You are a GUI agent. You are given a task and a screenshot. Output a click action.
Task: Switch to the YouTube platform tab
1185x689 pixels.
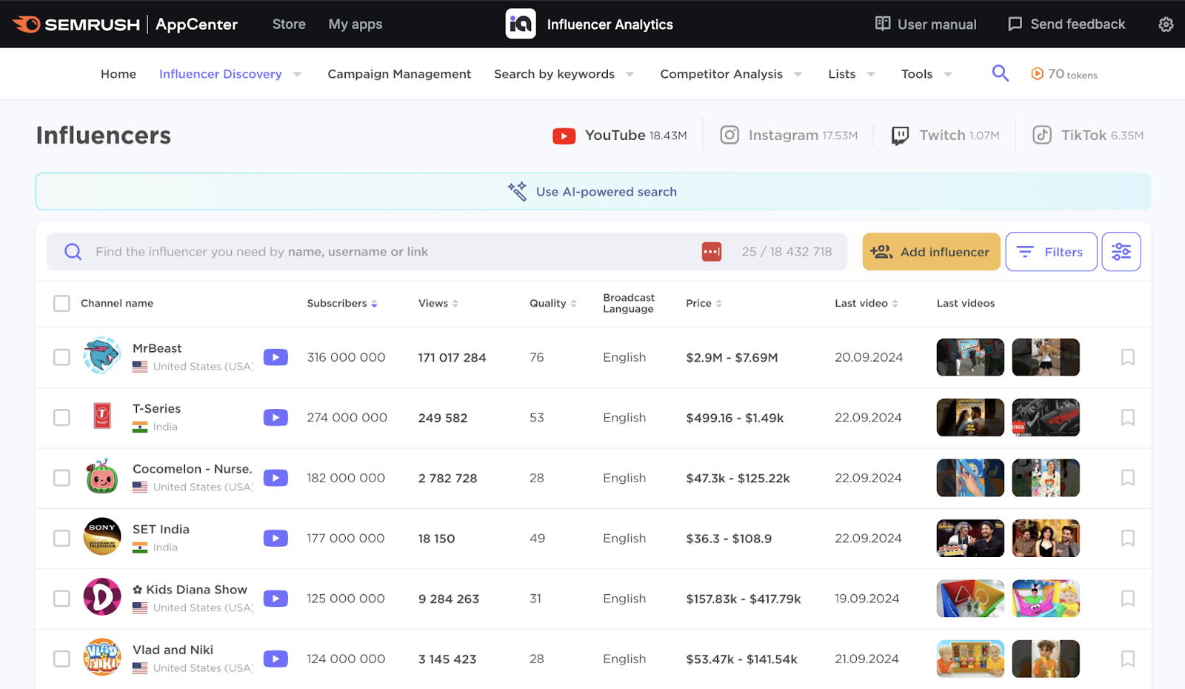[x=620, y=136]
